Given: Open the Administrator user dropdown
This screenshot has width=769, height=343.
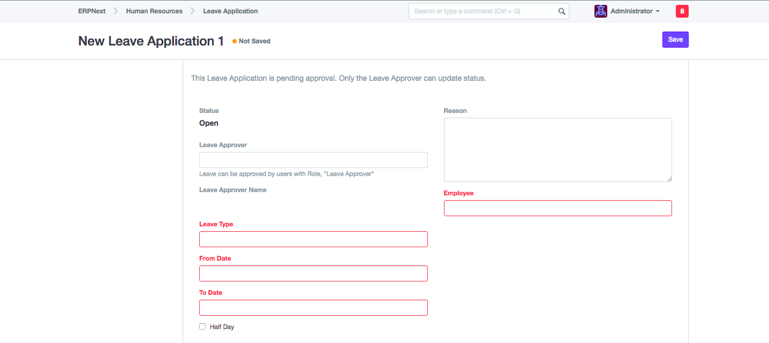Looking at the screenshot, I should click(x=635, y=11).
